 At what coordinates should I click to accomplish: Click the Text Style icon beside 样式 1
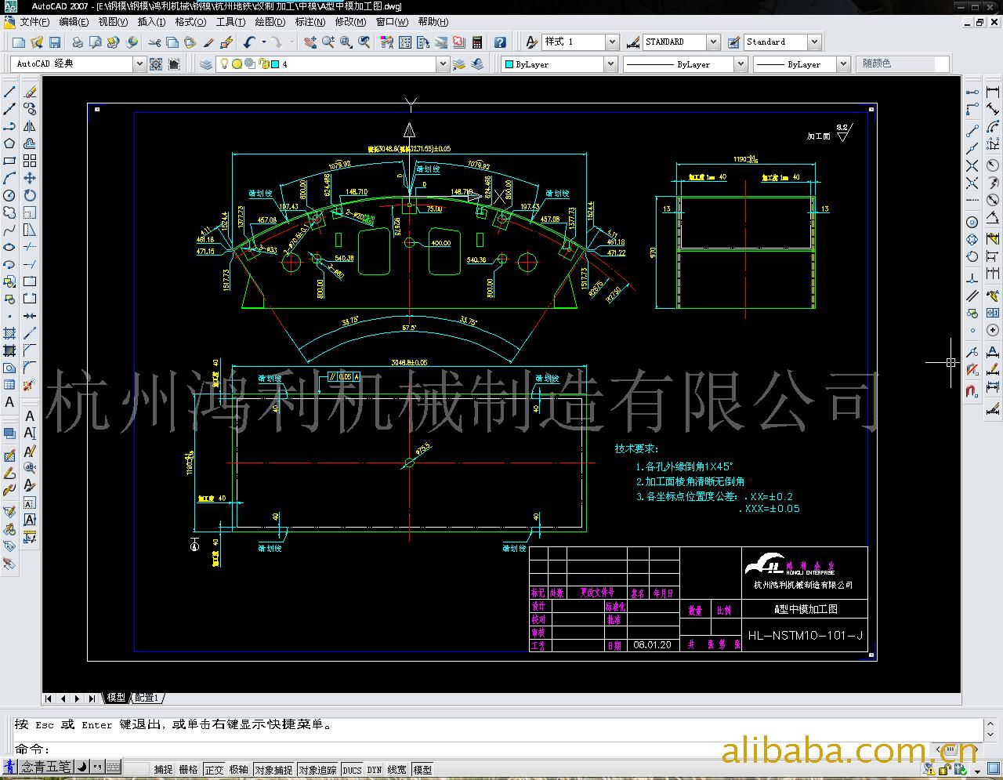coord(532,42)
